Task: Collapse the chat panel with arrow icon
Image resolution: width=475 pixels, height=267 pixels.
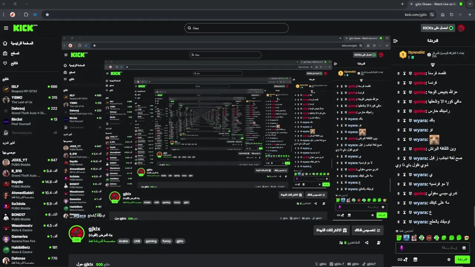Action: pyautogui.click(x=396, y=41)
